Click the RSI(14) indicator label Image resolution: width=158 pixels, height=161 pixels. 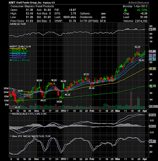[x=17, y=24]
